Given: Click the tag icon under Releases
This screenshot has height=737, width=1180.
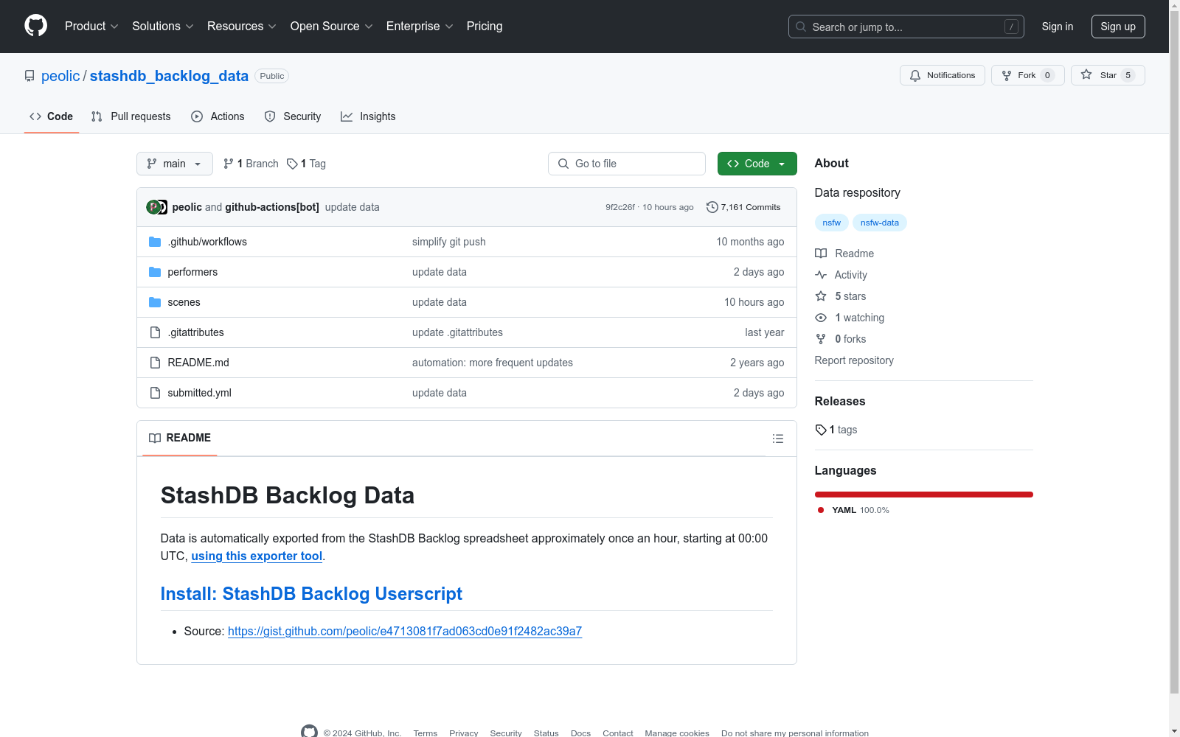Looking at the screenshot, I should point(821,430).
